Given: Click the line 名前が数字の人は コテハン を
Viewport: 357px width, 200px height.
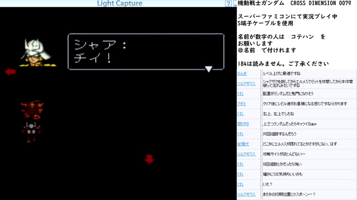Looking at the screenshot, I should [282, 37].
